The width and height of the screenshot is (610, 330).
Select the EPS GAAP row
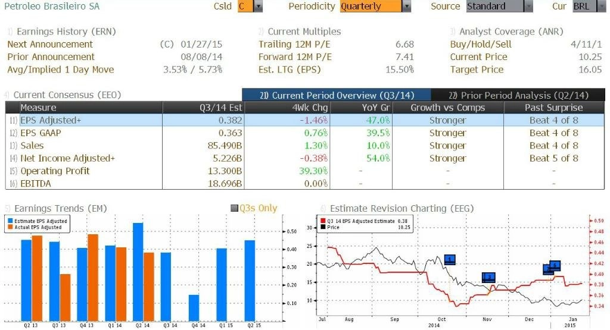305,133
